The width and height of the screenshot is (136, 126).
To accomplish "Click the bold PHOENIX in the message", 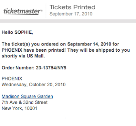I will click(12, 50).
